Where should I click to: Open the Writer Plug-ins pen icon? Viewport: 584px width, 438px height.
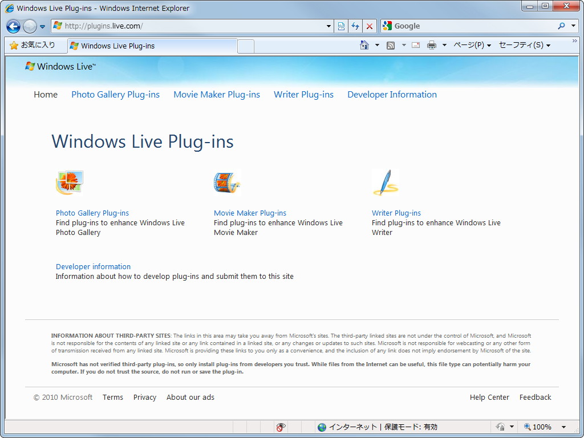click(x=386, y=182)
